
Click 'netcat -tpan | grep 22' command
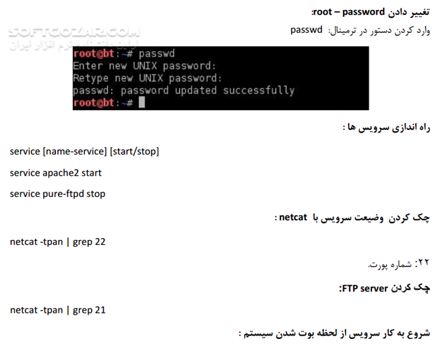pyautogui.click(x=58, y=241)
